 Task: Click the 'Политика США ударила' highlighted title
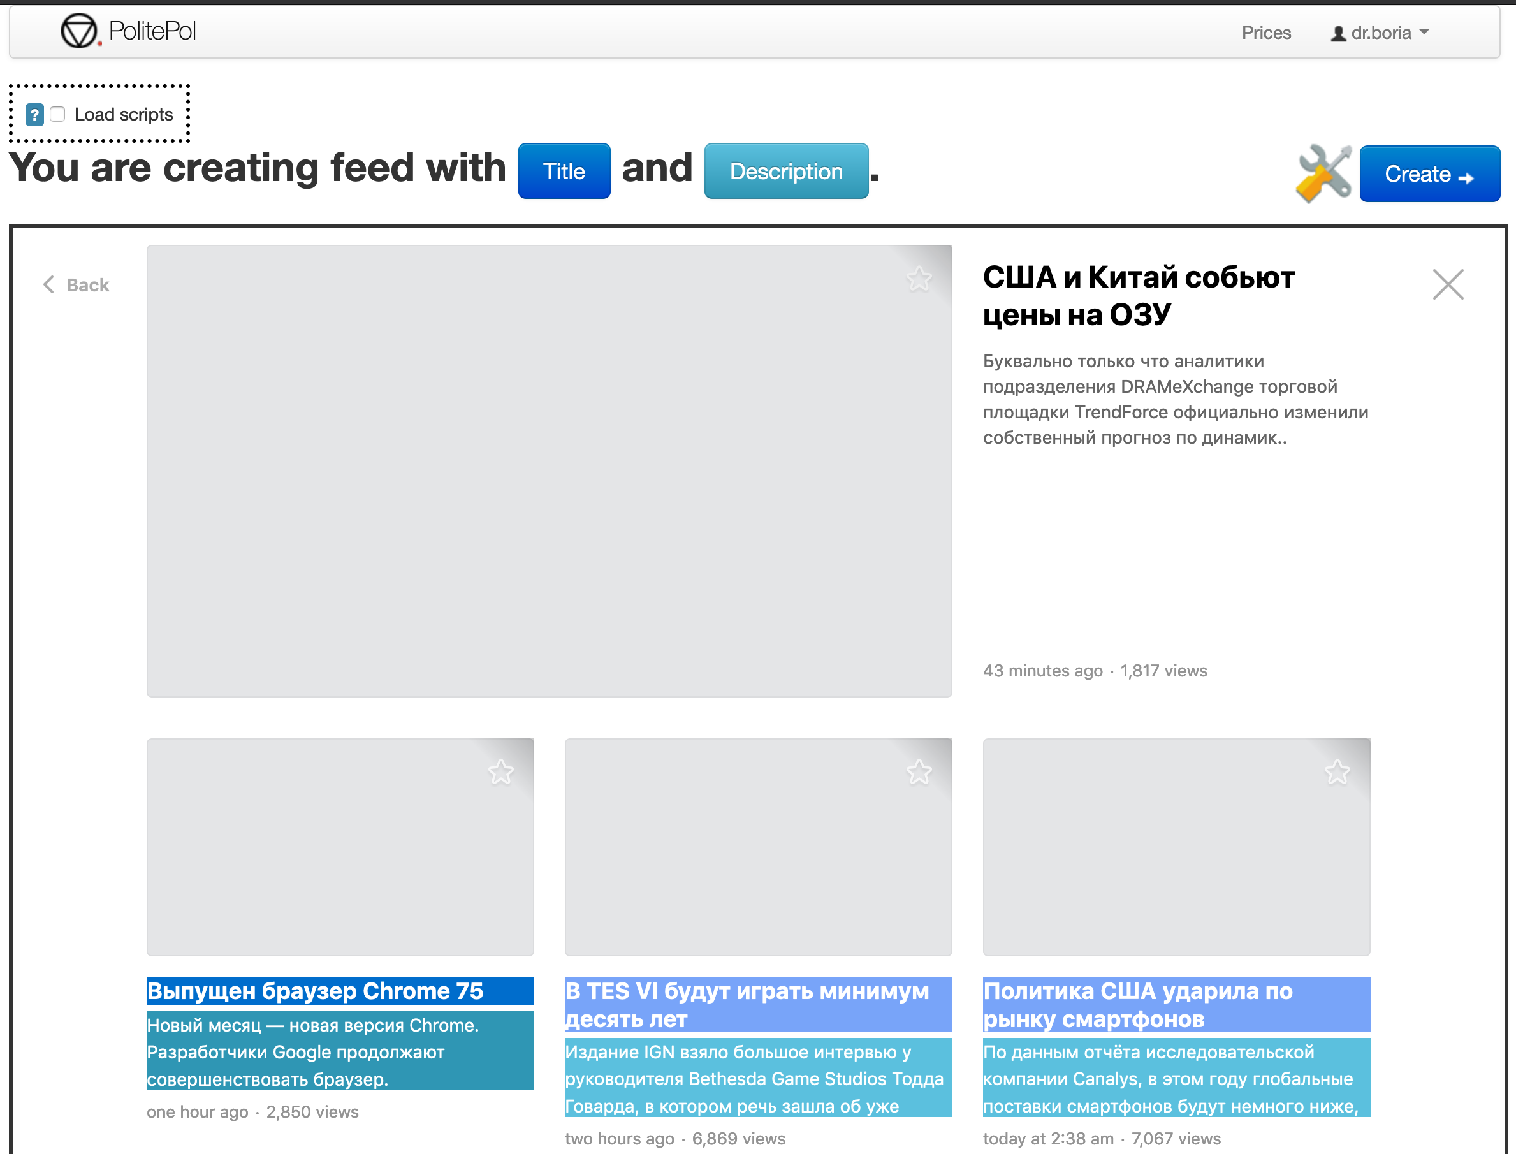(x=1137, y=1004)
